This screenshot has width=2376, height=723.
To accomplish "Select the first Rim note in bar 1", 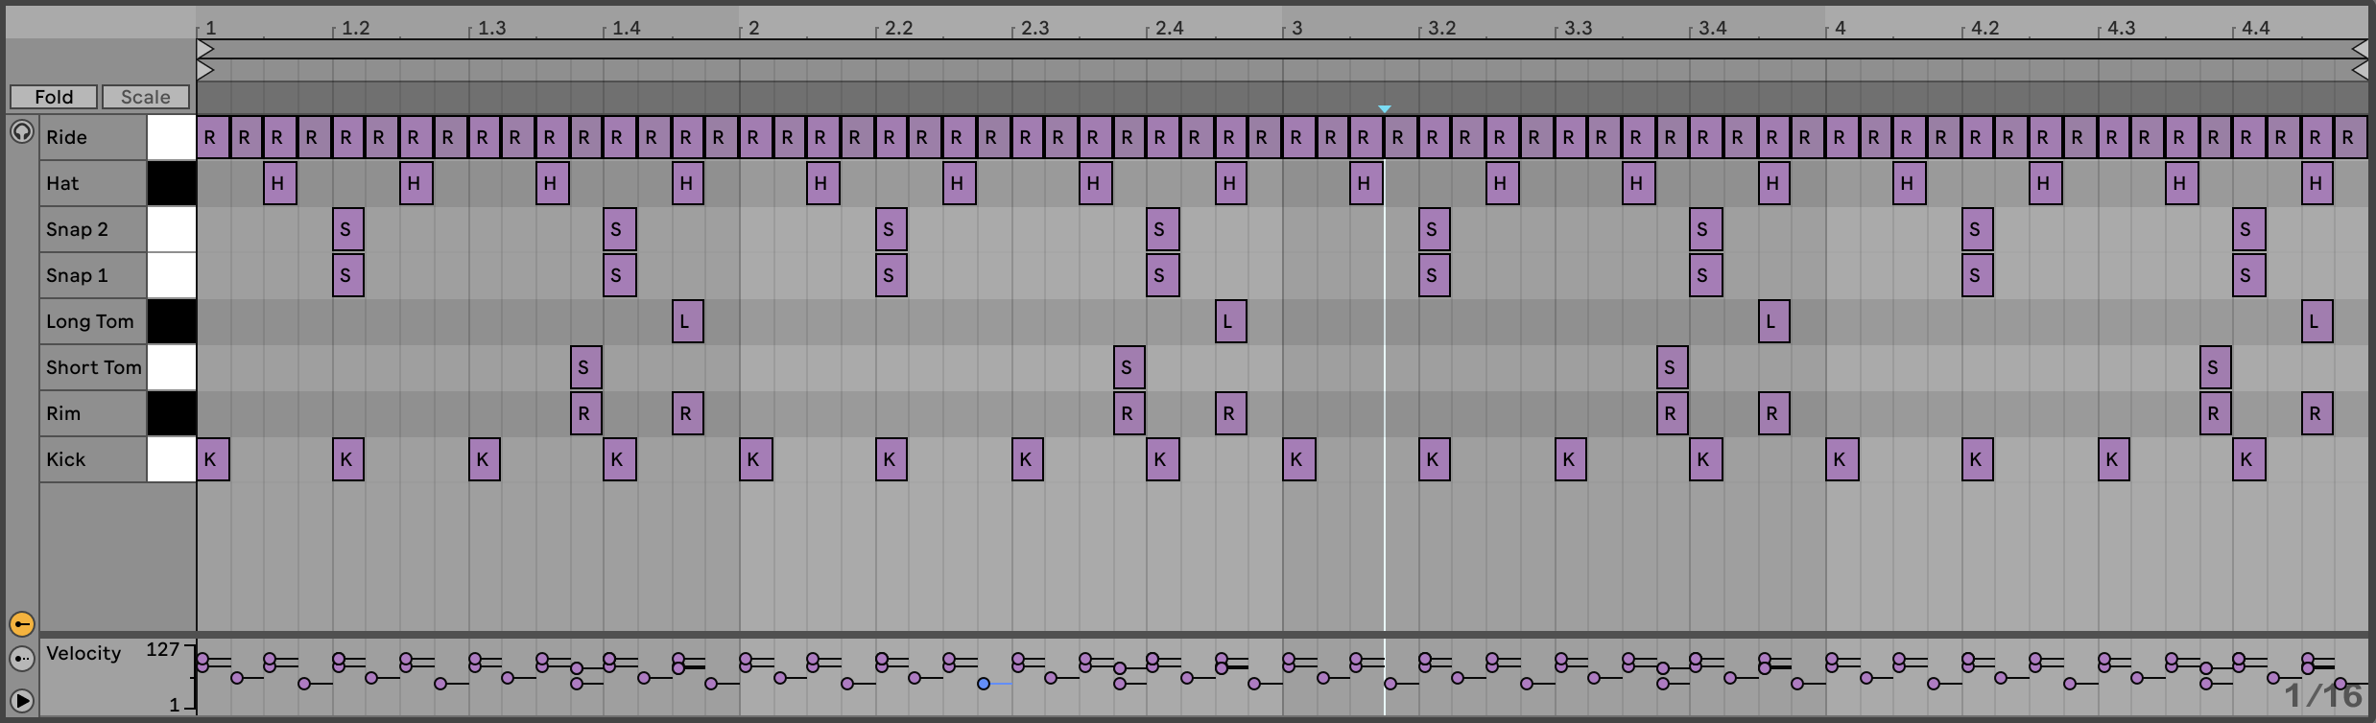I will point(586,413).
